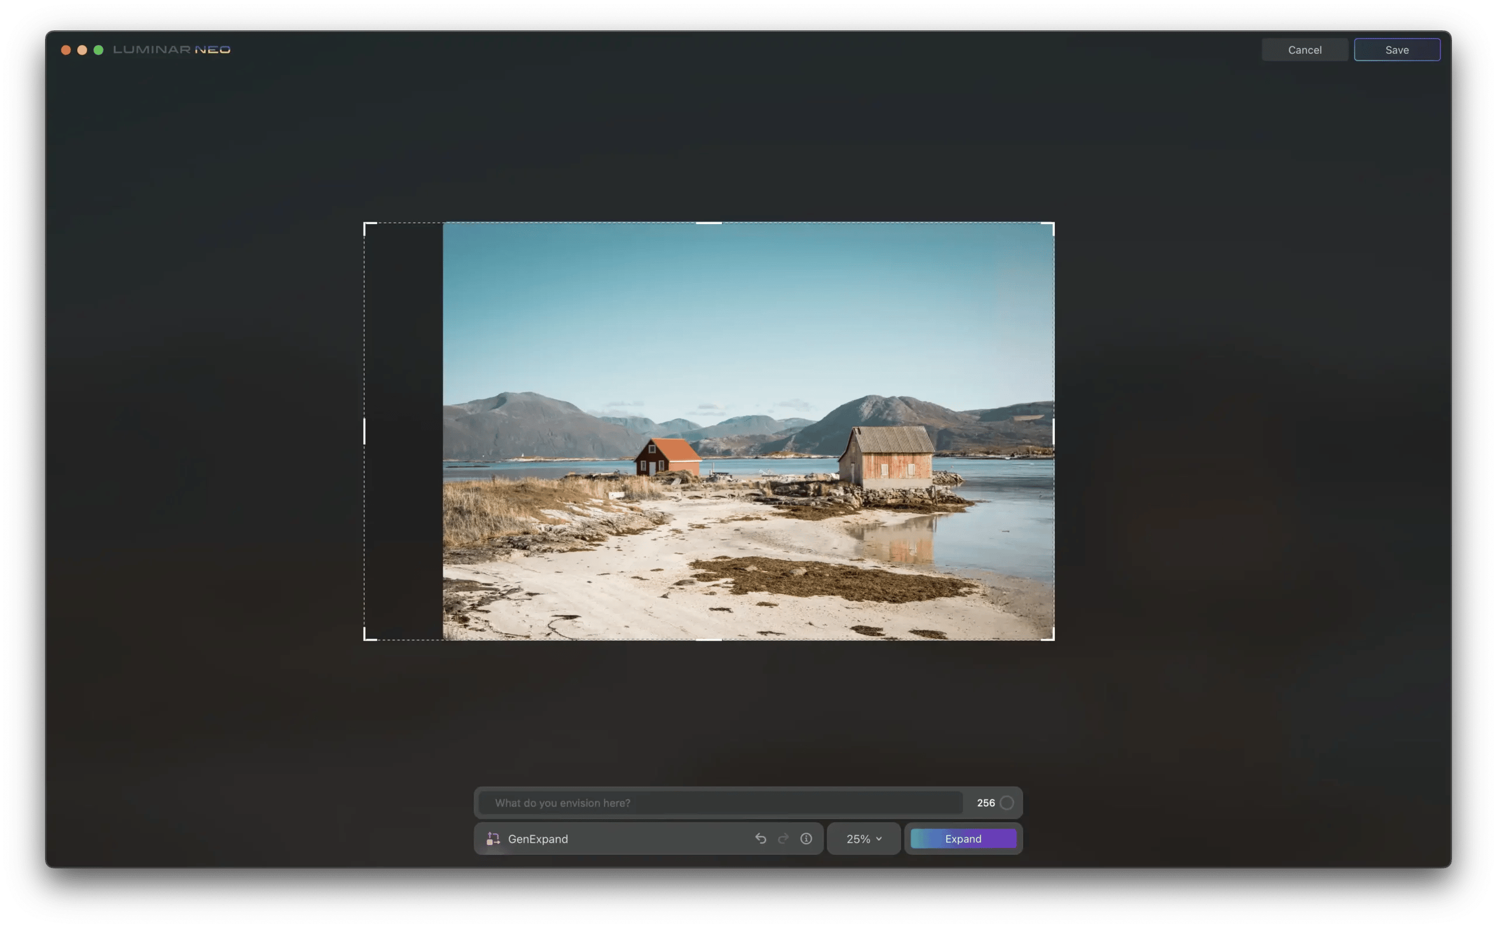
Task: Click the right edge middle crop handle
Action: click(x=1053, y=432)
